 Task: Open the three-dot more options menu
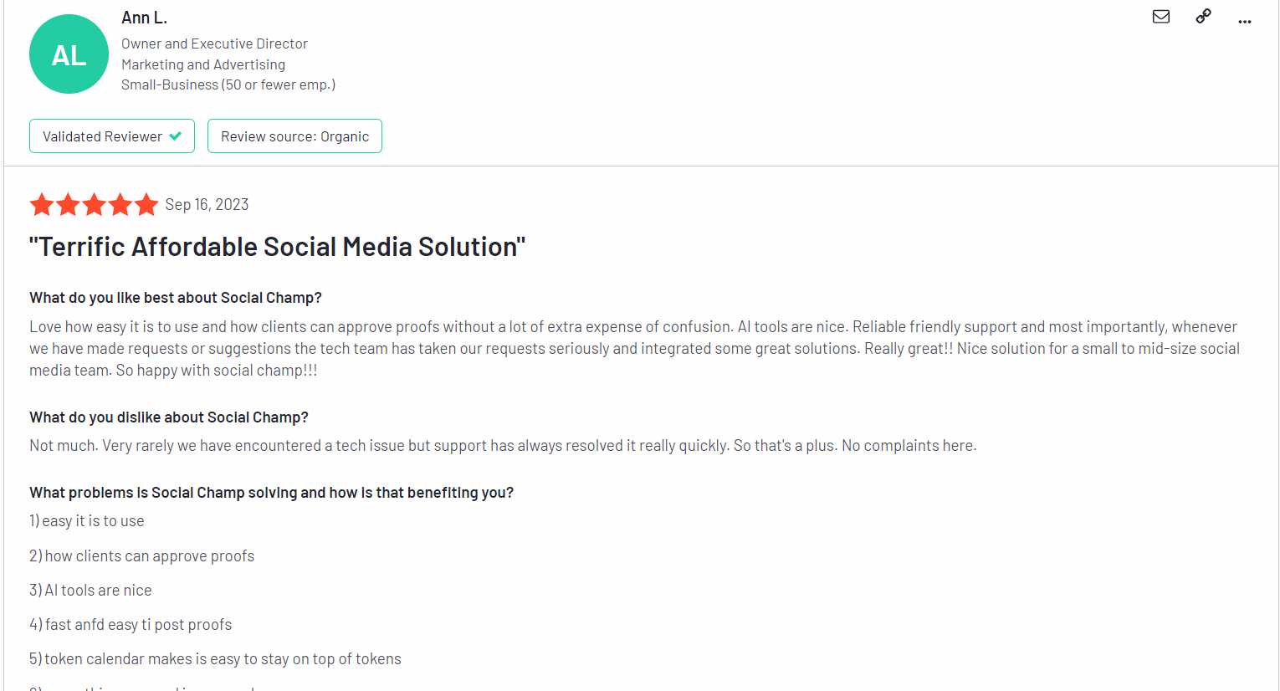[x=1245, y=21]
